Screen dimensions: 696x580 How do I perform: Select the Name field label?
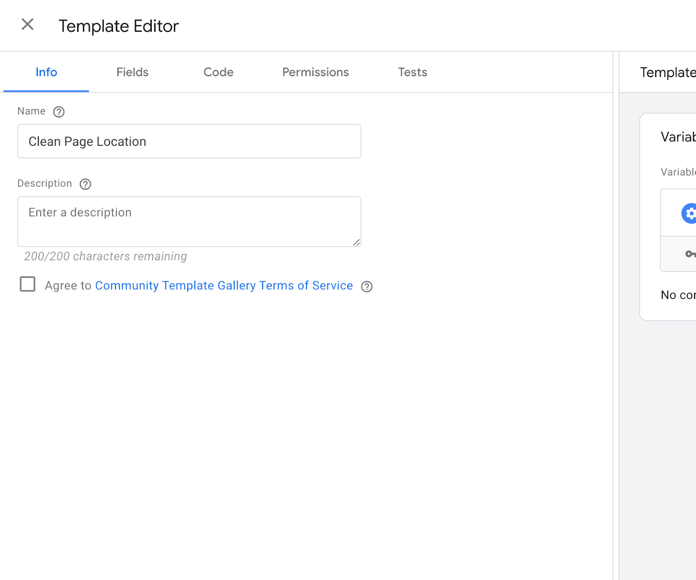31,111
